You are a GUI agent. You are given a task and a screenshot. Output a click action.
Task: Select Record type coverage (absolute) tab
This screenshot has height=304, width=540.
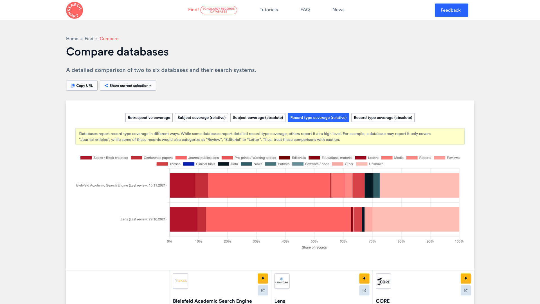point(383,118)
